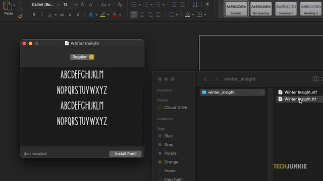Apply the Normal style
Screen dimensions: 323x181
point(236,9)
